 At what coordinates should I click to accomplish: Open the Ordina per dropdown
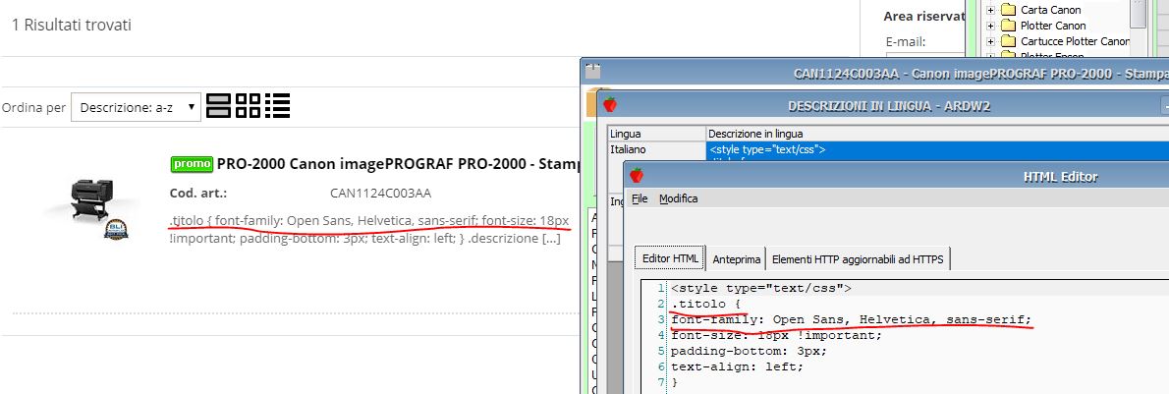click(x=136, y=107)
